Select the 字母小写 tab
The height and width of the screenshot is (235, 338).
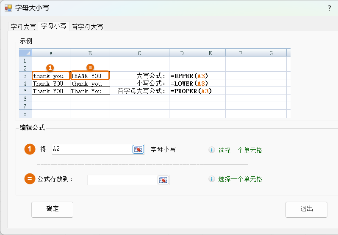pos(53,26)
